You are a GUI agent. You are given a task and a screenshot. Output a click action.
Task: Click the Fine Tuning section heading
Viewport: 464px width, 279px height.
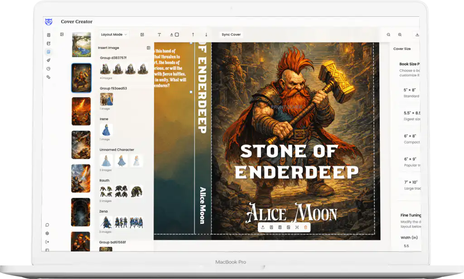point(411,215)
